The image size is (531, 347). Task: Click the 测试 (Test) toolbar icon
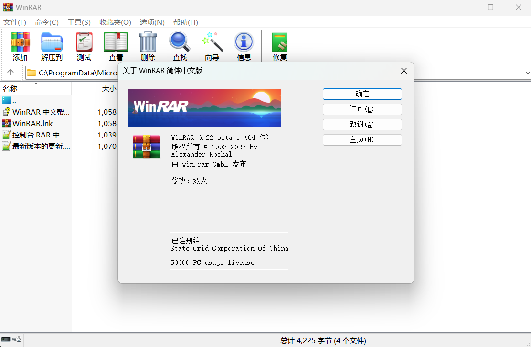84,43
